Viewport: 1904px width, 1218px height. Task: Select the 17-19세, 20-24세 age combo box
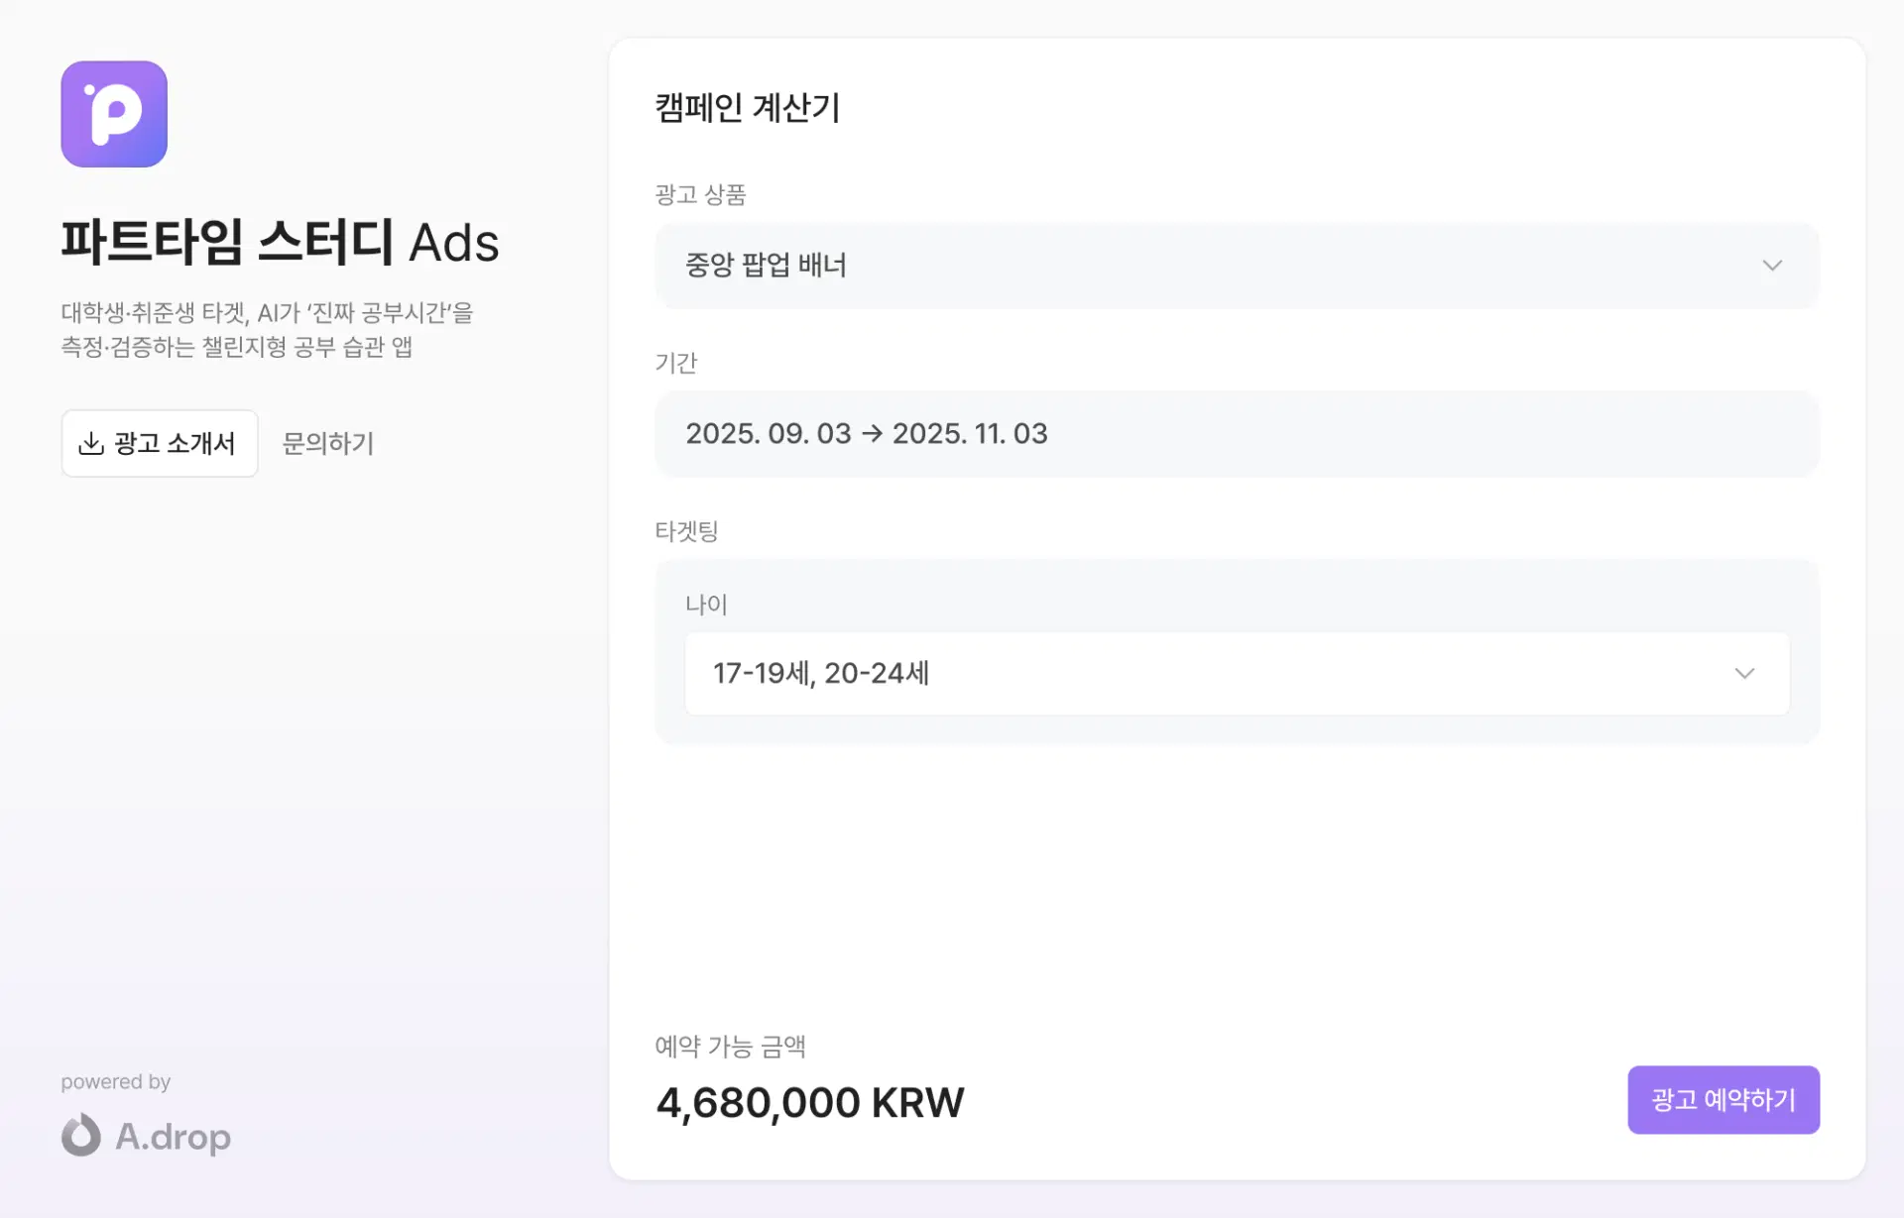click(1236, 674)
